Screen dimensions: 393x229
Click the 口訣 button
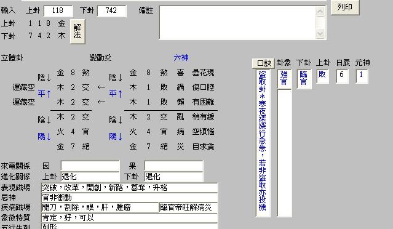263,63
